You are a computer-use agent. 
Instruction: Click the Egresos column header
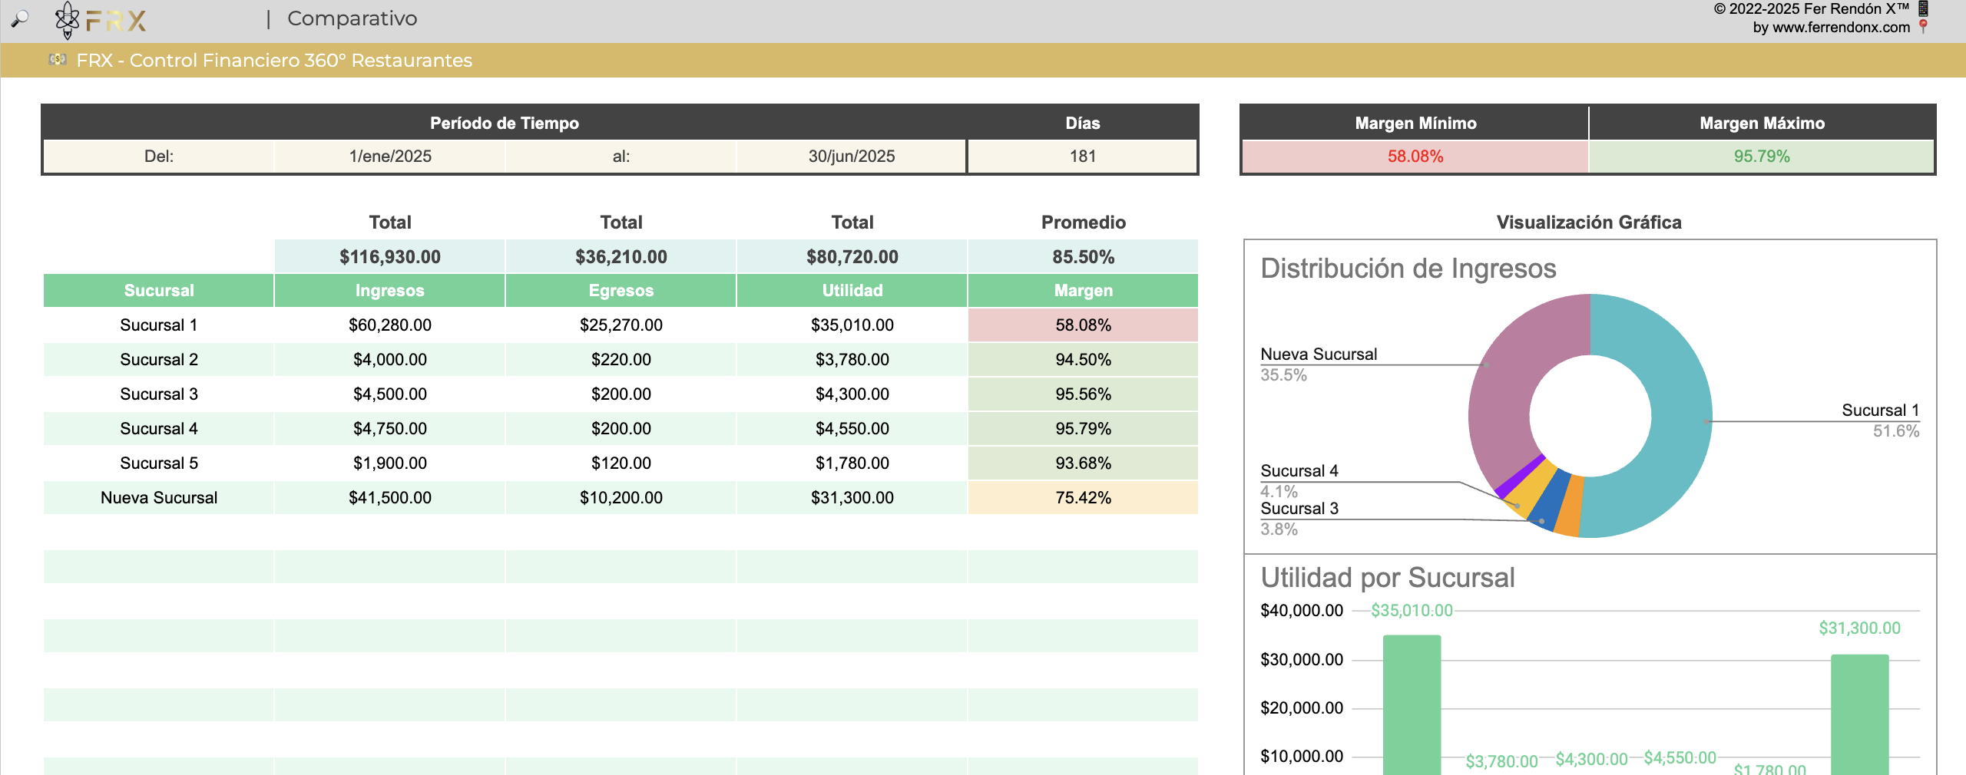[621, 291]
